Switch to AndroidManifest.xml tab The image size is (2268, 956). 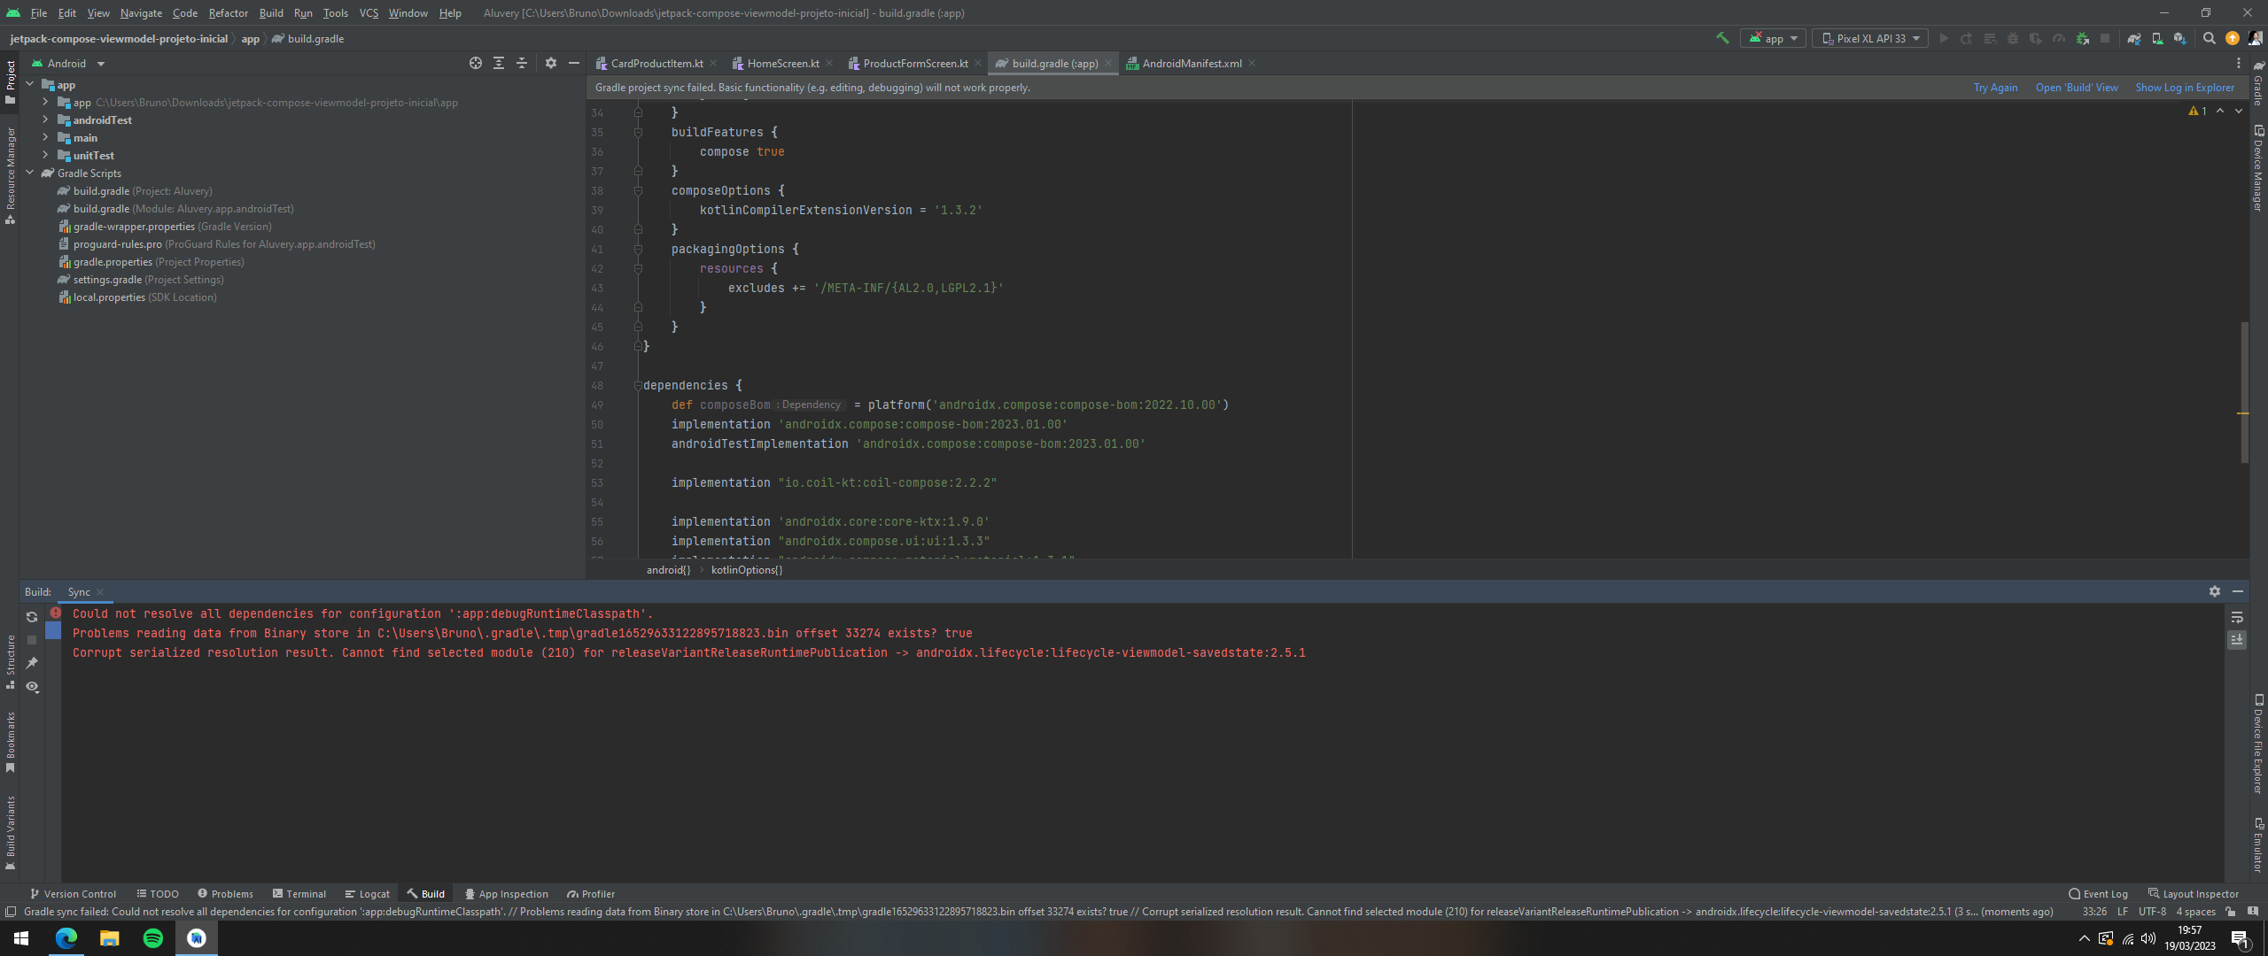1192,63
